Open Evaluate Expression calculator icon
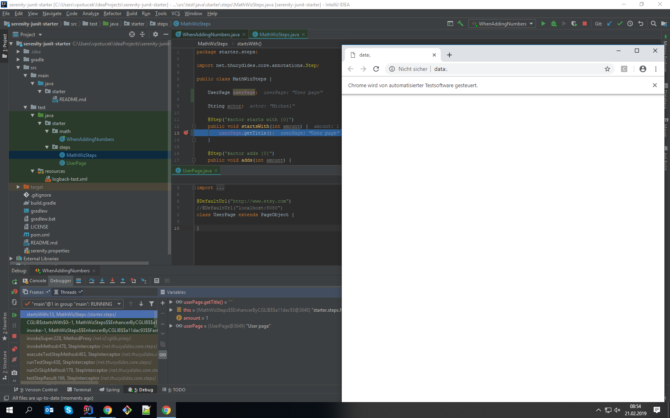The image size is (670, 418). tap(157, 281)
